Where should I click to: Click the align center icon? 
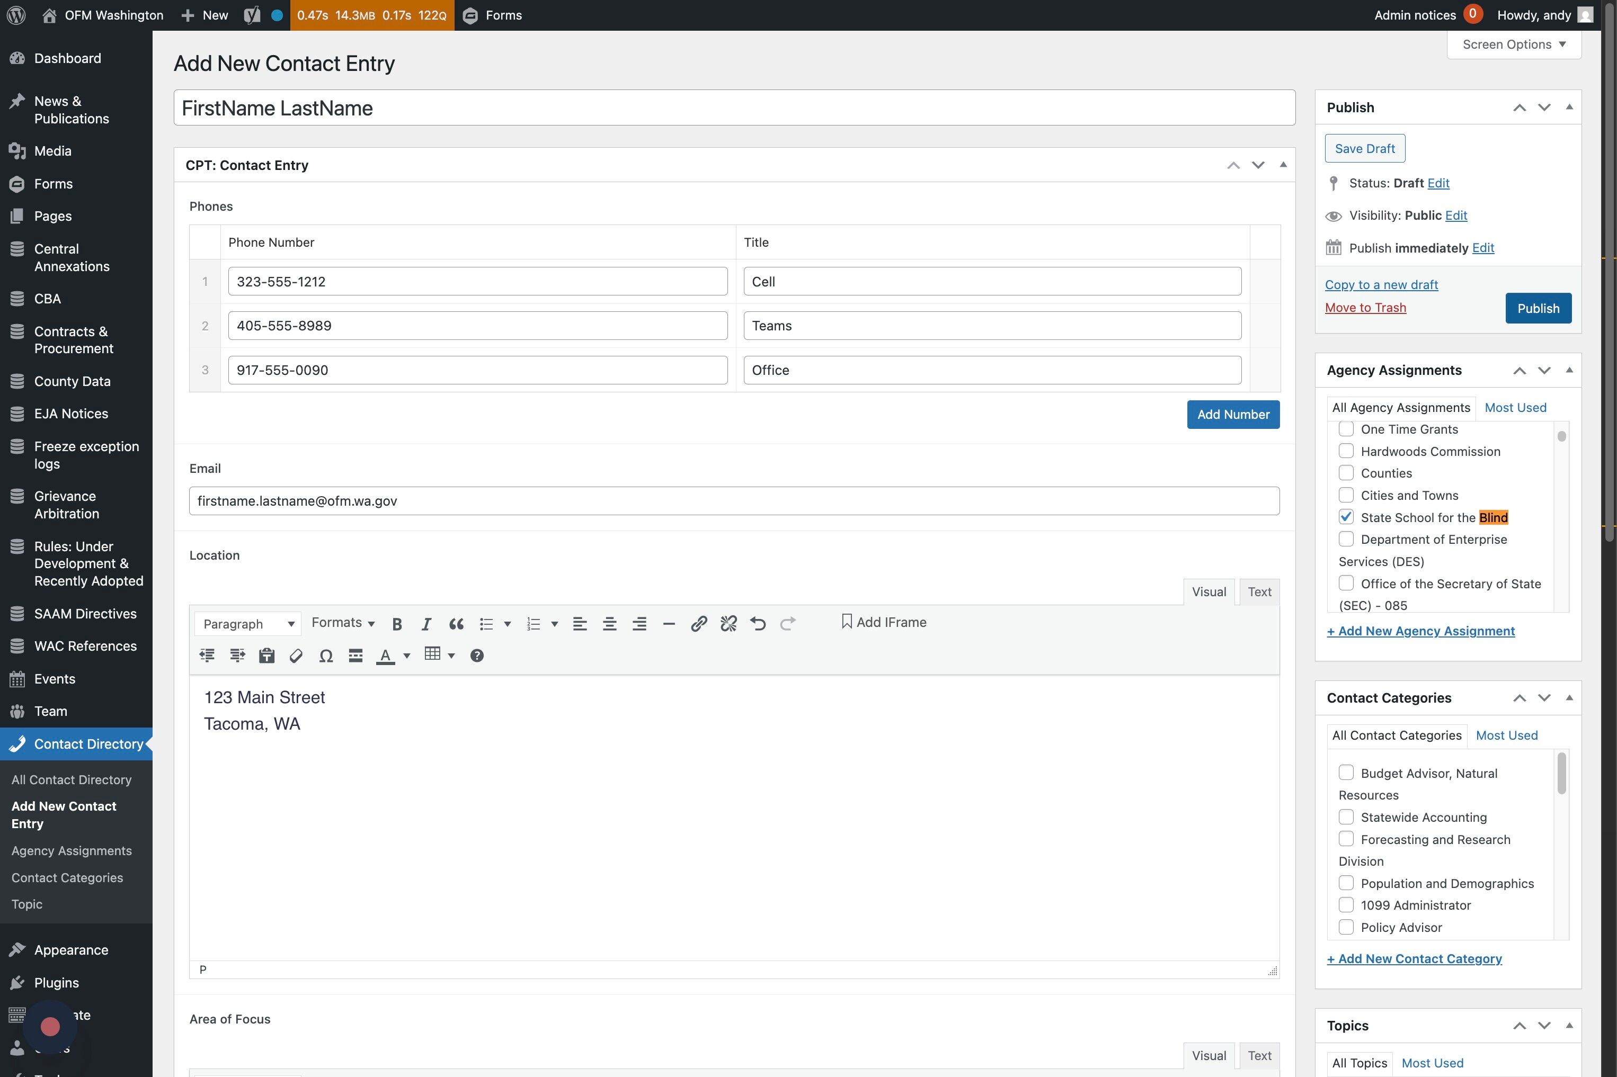(609, 624)
